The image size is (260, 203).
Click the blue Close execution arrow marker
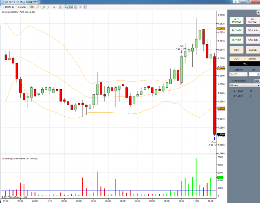(214, 139)
